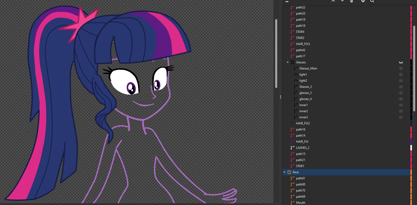Click the layers panel vertical scrollbar
This screenshot has height=205, width=417.
(414, 68)
